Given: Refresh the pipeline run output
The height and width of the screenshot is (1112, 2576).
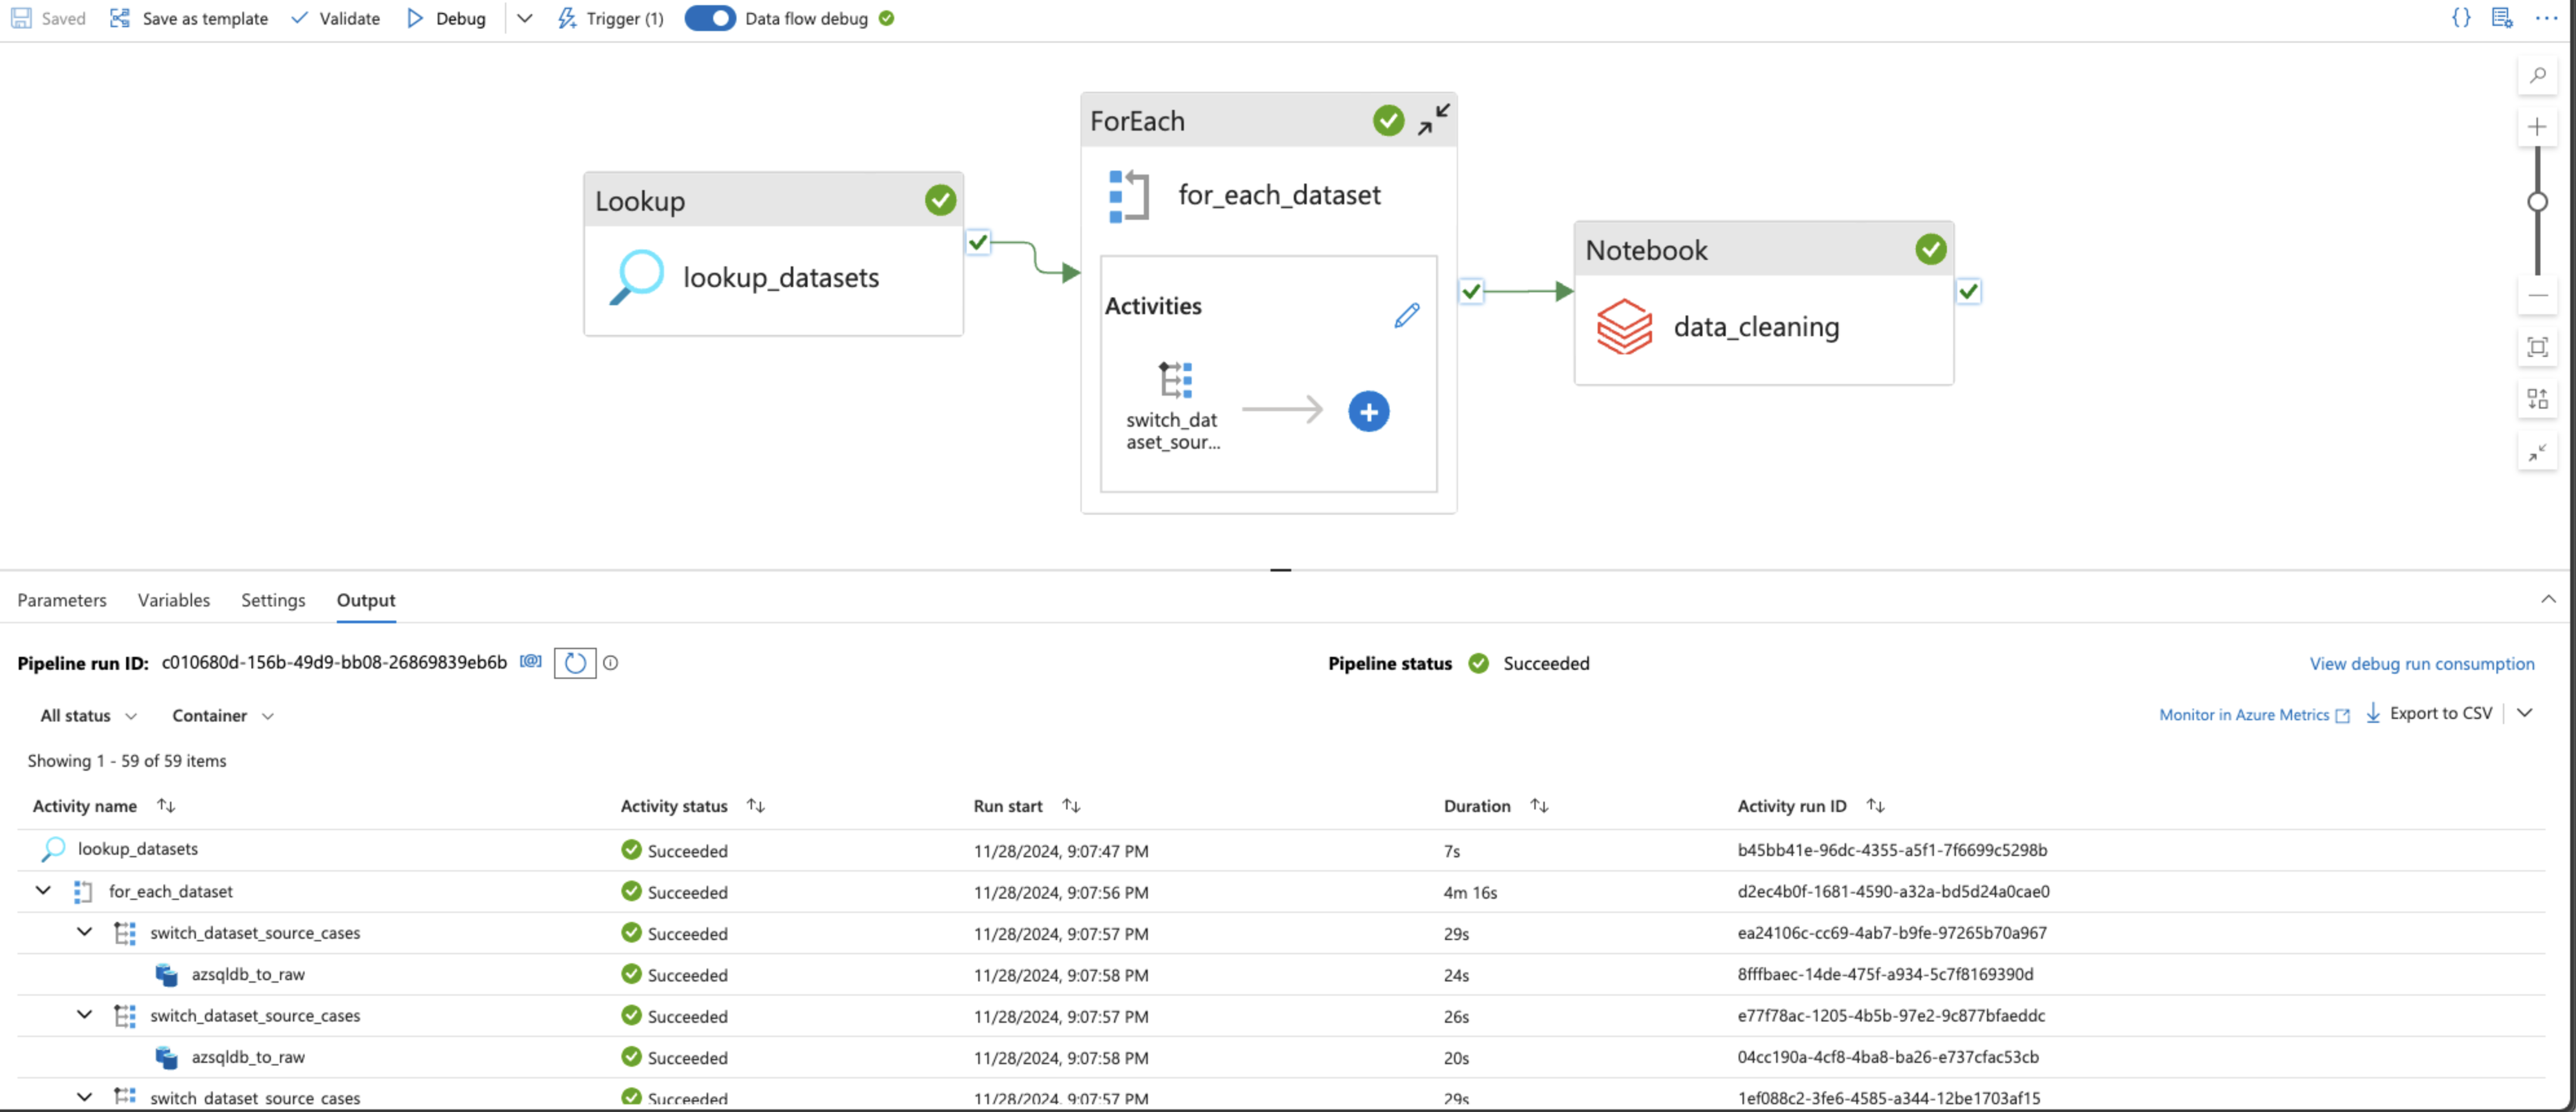Looking at the screenshot, I should 574,663.
